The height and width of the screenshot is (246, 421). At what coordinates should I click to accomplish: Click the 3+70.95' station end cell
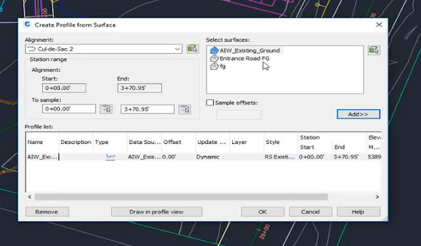point(349,157)
